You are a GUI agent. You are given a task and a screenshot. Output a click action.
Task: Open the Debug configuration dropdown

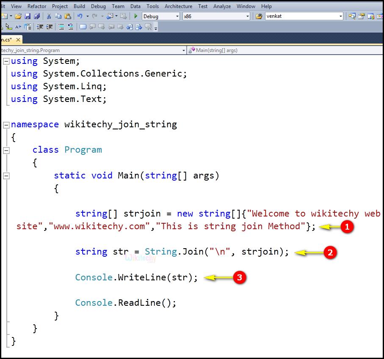(x=176, y=16)
